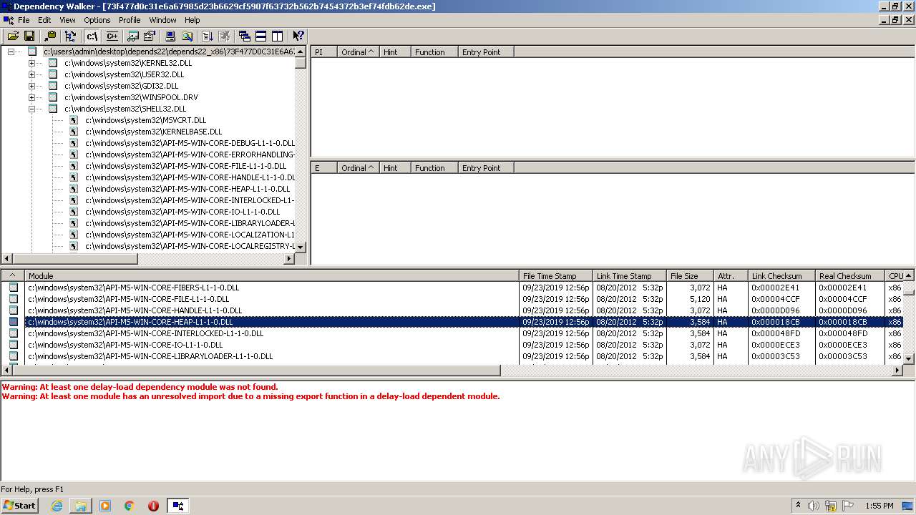This screenshot has width=916, height=515.
Task: Click the SHELL32.DLL module icon in tree
Action: pyautogui.click(x=52, y=109)
